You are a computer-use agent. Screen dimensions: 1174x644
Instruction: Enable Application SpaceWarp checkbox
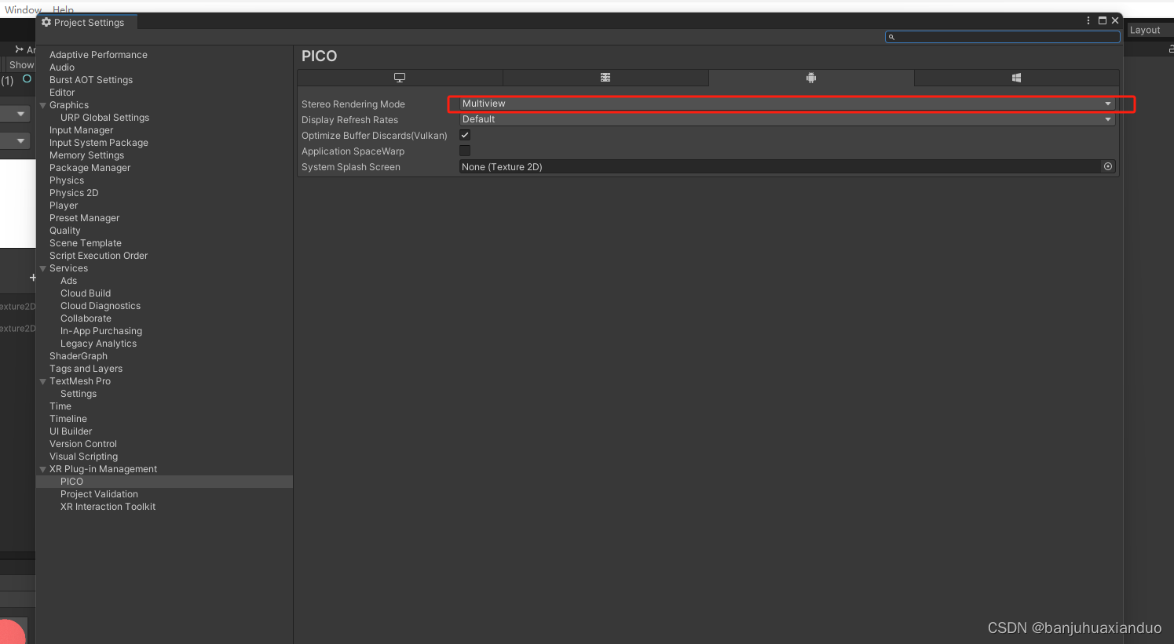click(465, 151)
